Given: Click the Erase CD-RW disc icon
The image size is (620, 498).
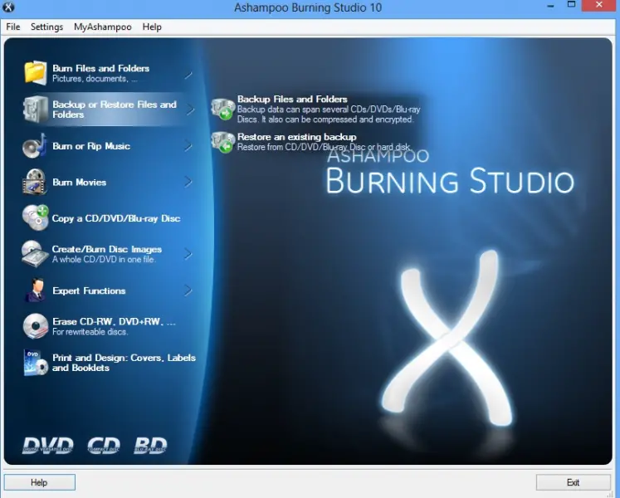Looking at the screenshot, I should (35, 326).
